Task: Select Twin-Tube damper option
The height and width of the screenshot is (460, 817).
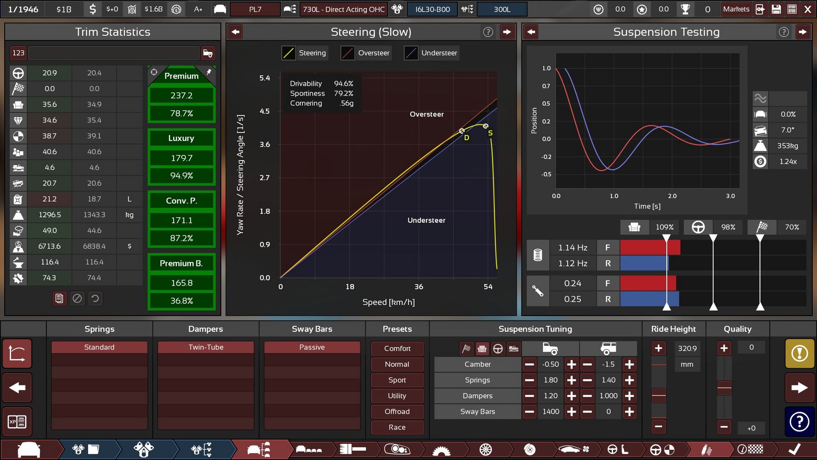Action: coord(206,347)
